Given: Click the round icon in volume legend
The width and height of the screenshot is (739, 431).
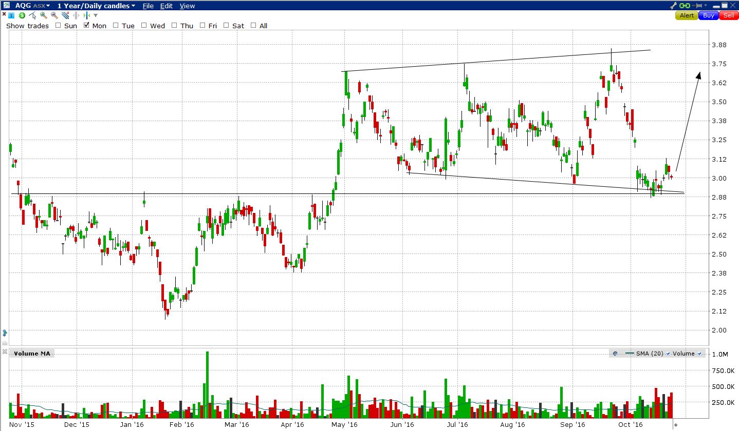Looking at the screenshot, I should point(615,354).
